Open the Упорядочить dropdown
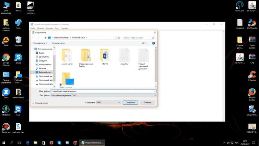The height and width of the screenshot is (146, 259). click(40, 43)
